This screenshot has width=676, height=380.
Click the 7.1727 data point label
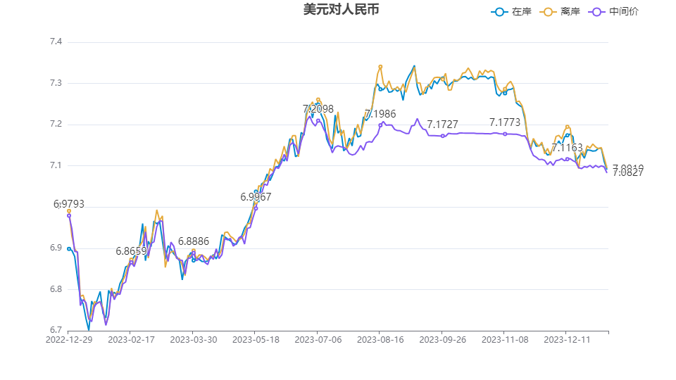pyautogui.click(x=442, y=125)
